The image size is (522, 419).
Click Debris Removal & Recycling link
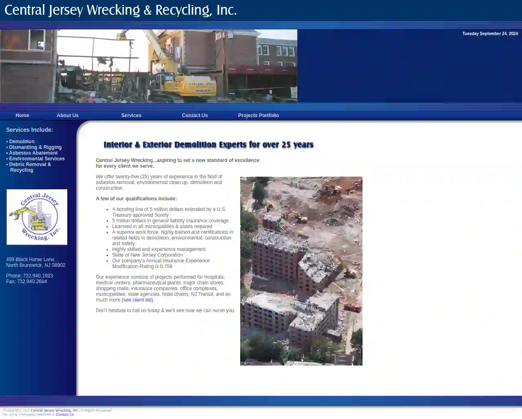point(30,167)
